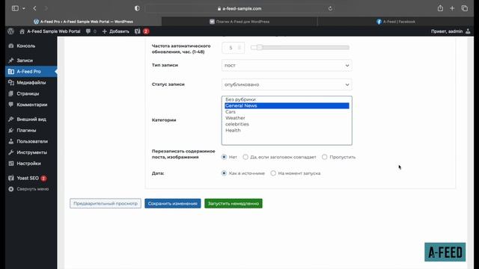
Task: Select date option Как в источнике
Action: click(x=224, y=173)
